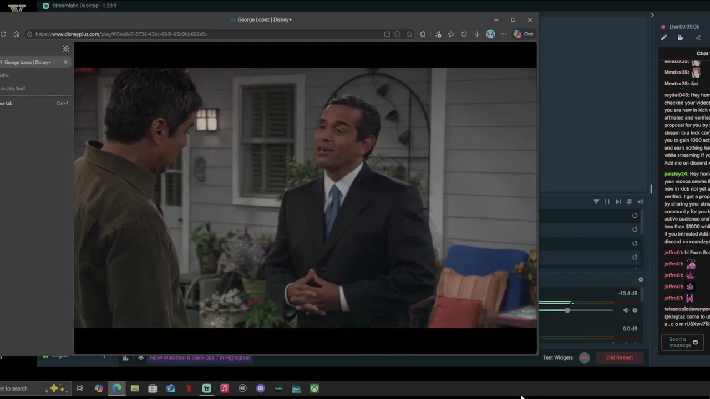Screen dimensions: 710x399
Task: Replay the first event in list
Action: coord(635,216)
